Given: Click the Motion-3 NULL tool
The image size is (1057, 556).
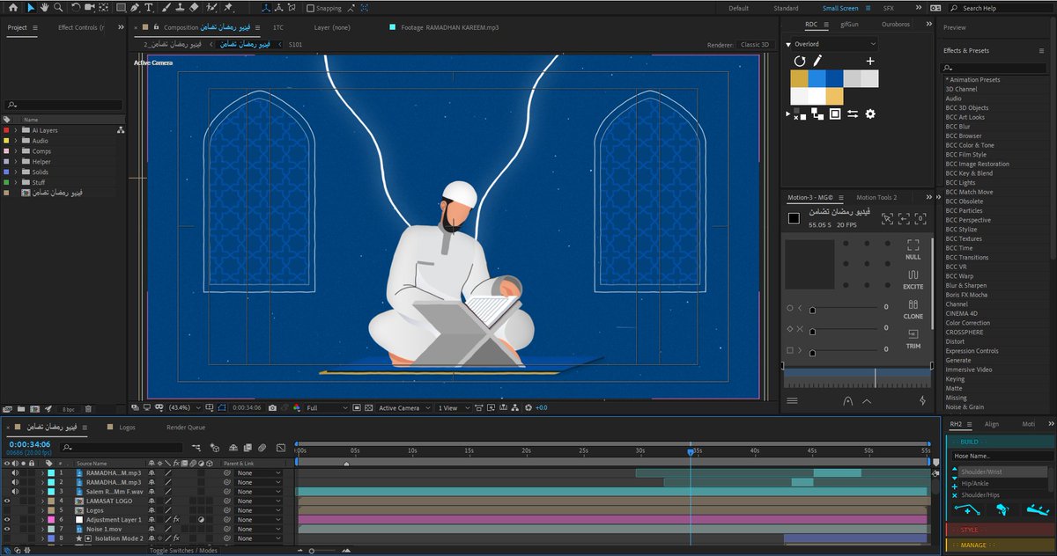Looking at the screenshot, I should [x=913, y=249].
